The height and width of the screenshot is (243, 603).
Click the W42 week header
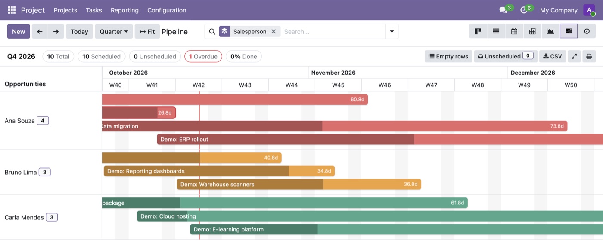199,85
